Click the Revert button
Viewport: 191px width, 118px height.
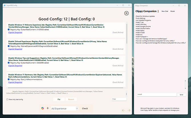tap(71, 100)
